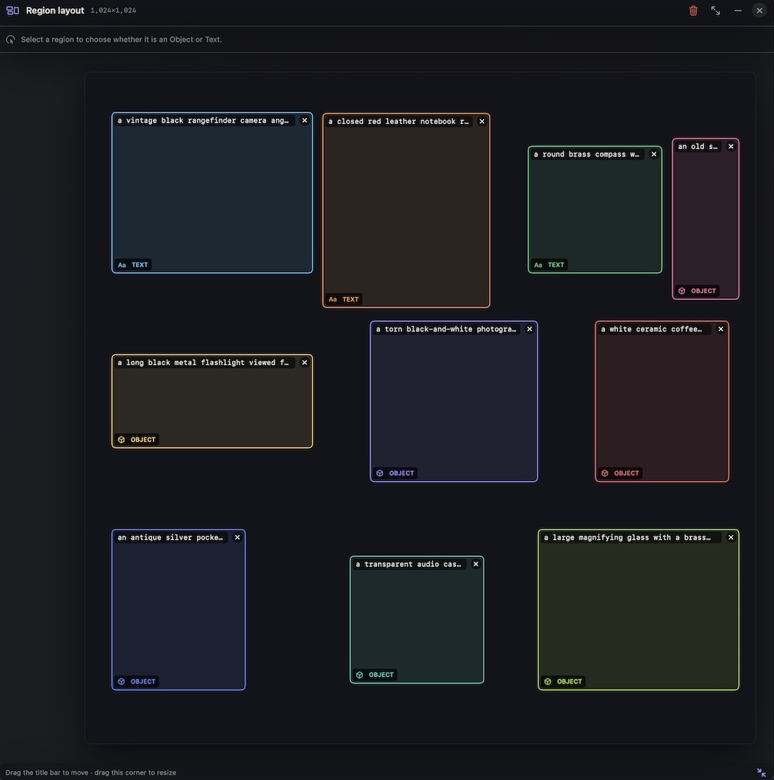Toggle OBJECT type on torn photograph region
Screen dimensions: 774x780
(x=395, y=473)
